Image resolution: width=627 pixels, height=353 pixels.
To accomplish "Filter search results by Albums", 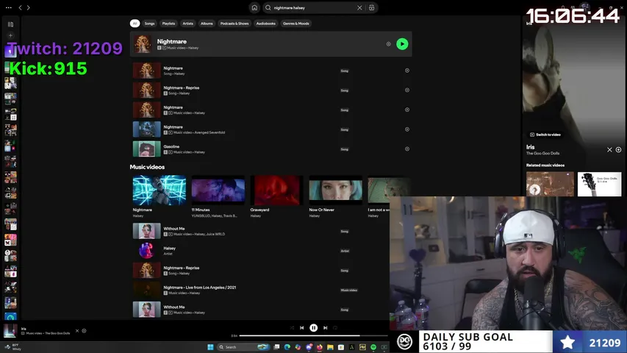I will [x=207, y=24].
